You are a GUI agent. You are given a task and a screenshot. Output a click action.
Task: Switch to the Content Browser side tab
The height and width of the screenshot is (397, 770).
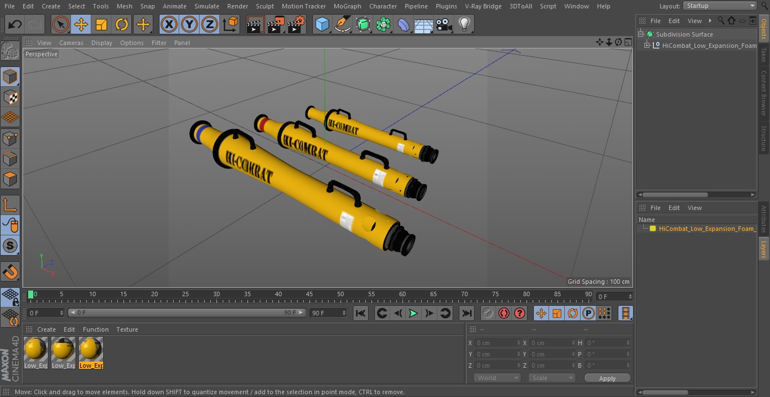click(764, 93)
